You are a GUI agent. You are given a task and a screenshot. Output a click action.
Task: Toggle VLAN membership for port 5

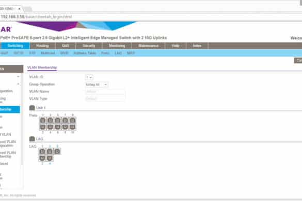[58, 121]
